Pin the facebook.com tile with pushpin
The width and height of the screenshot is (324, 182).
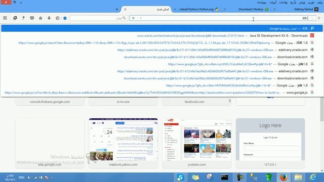[229, 101]
